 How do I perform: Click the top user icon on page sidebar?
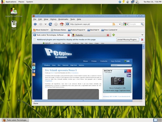[x=34, y=64]
